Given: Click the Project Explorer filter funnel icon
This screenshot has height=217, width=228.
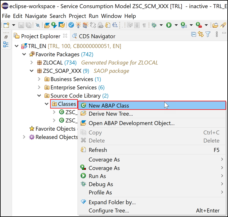Looking at the screenshot, I should pyautogui.click(x=208, y=34).
